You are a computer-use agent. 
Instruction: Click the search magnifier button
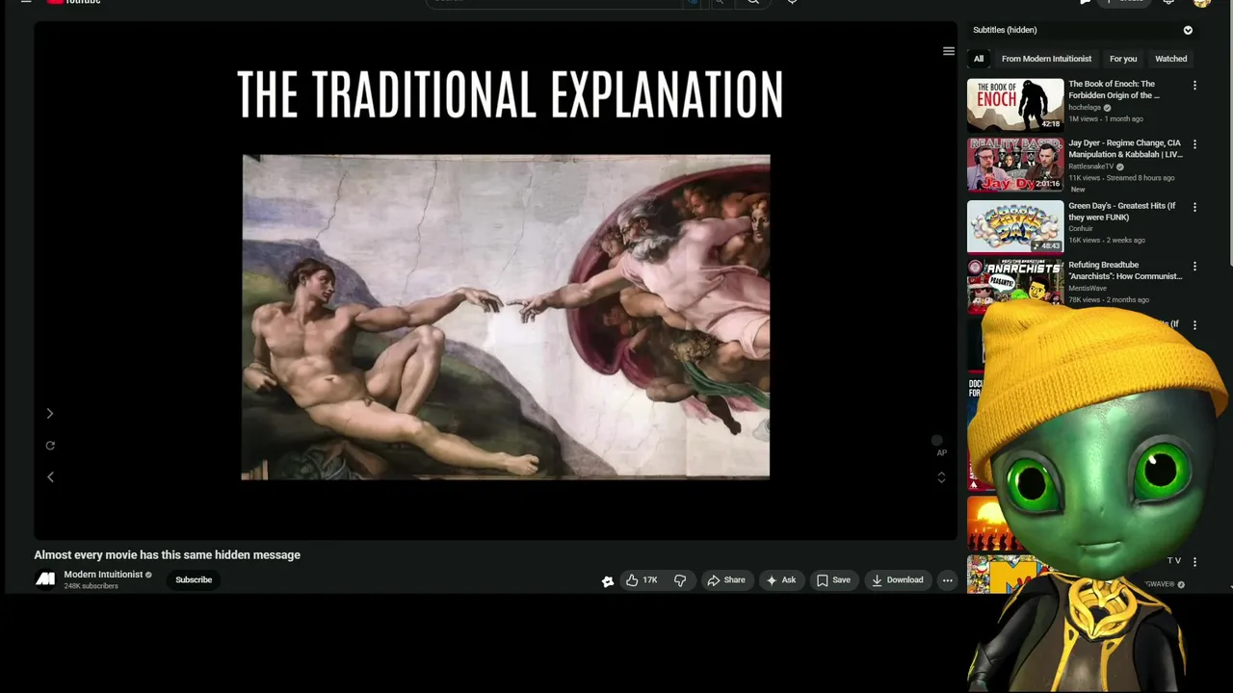tap(753, 2)
